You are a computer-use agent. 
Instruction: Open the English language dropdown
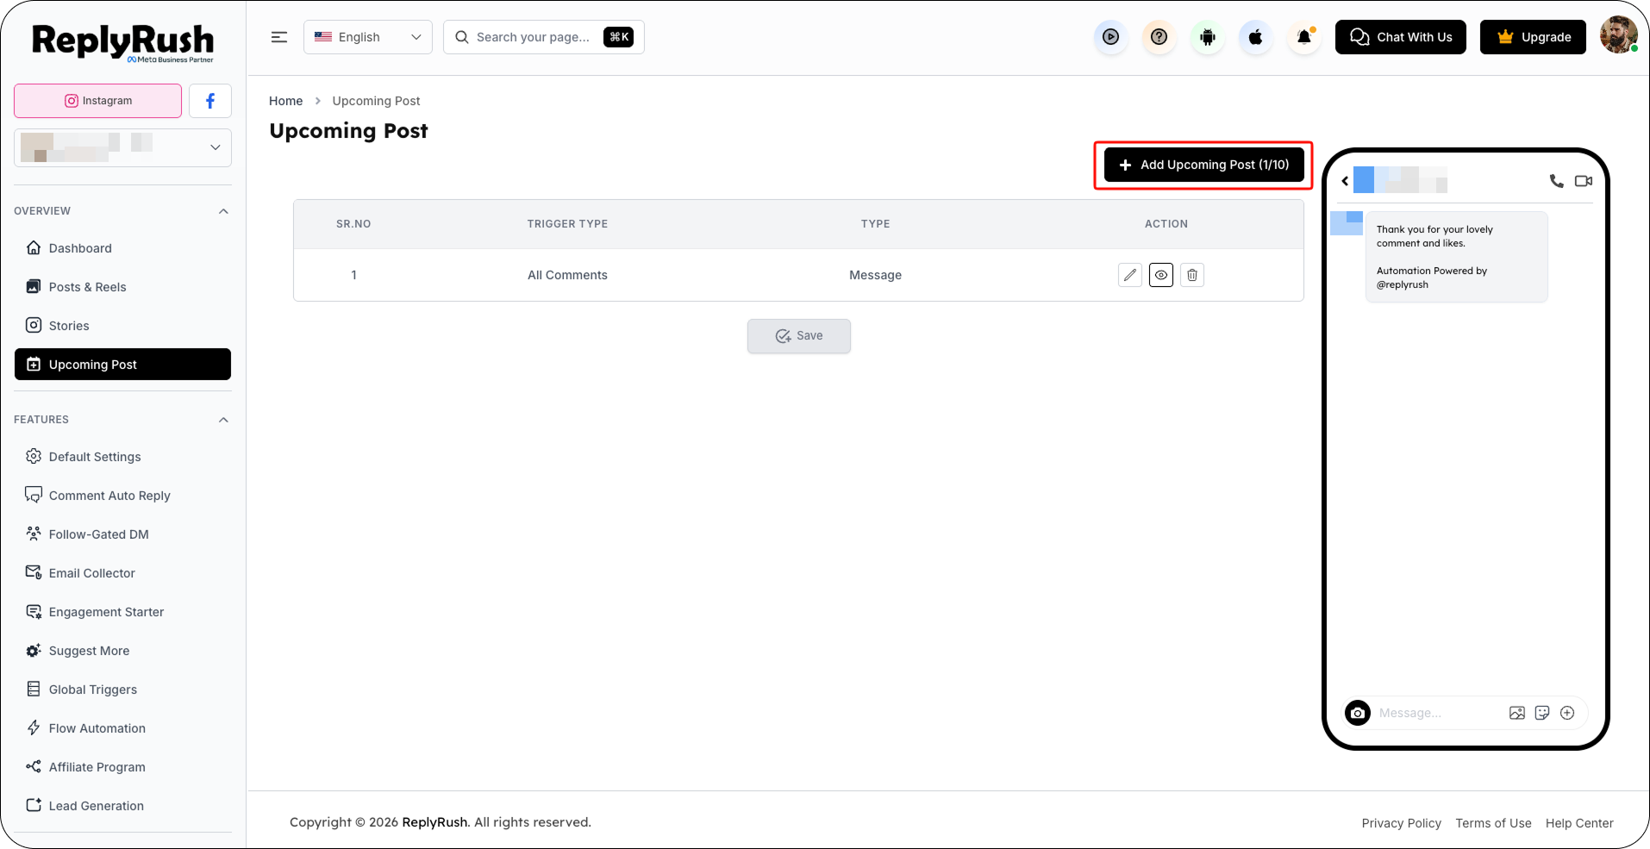[368, 37]
